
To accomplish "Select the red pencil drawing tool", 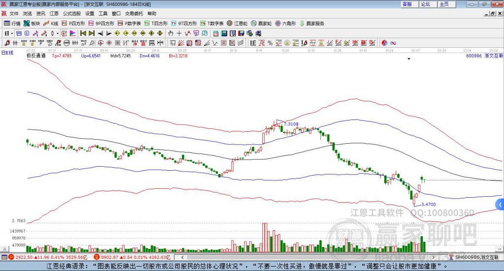I will coord(7,43).
